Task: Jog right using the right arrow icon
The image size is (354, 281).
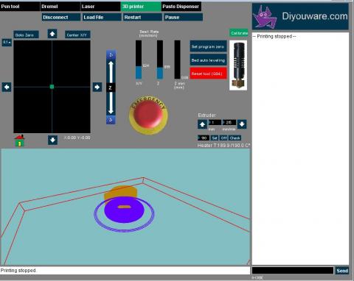Action: (97, 87)
